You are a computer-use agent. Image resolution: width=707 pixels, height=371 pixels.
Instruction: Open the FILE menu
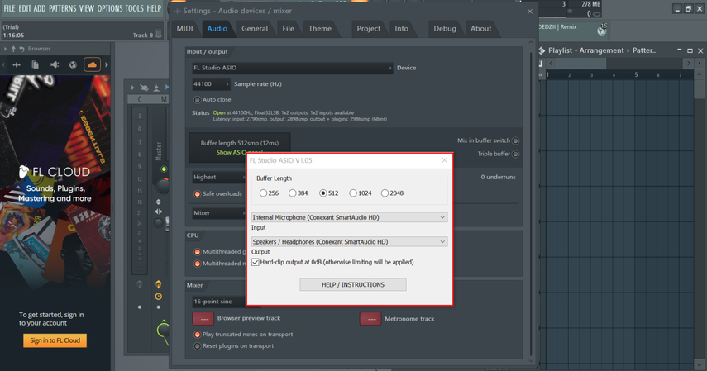tap(9, 8)
